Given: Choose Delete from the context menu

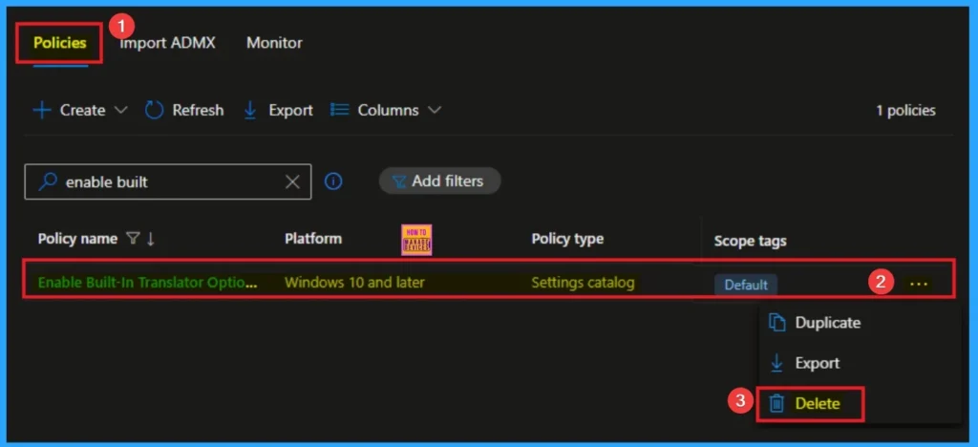Looking at the screenshot, I should (x=818, y=404).
